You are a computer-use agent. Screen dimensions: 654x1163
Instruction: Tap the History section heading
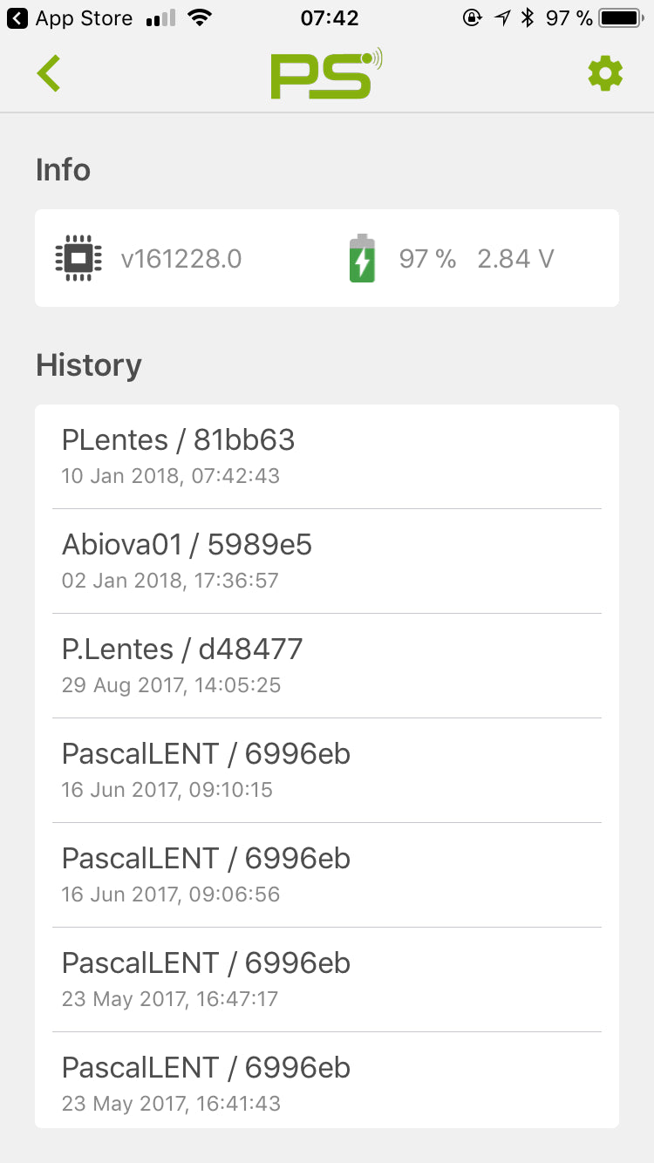(x=89, y=365)
